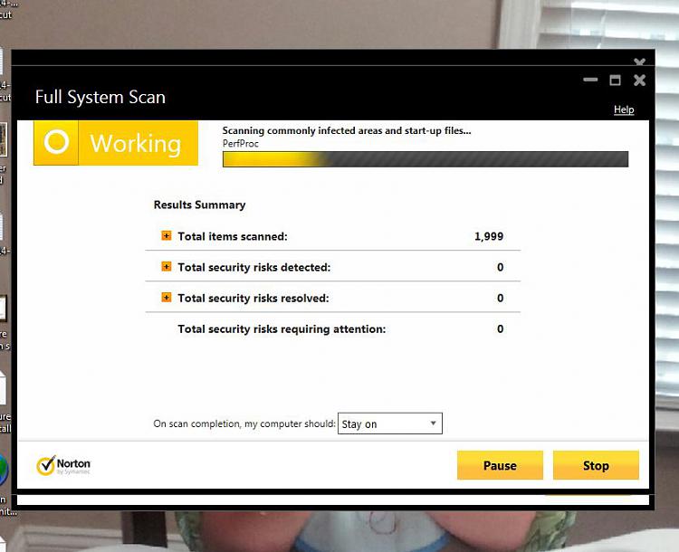Click the Results Summary heading
This screenshot has width=679, height=552.
coord(200,205)
